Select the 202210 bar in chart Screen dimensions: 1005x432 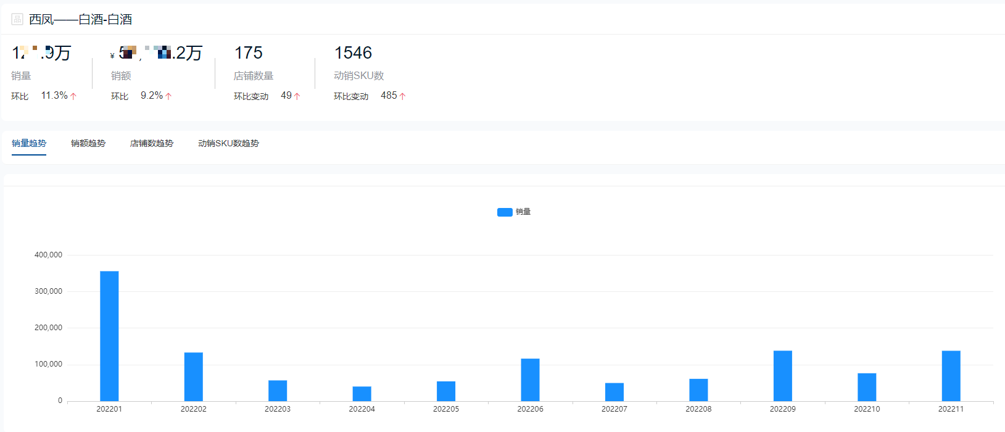867,387
